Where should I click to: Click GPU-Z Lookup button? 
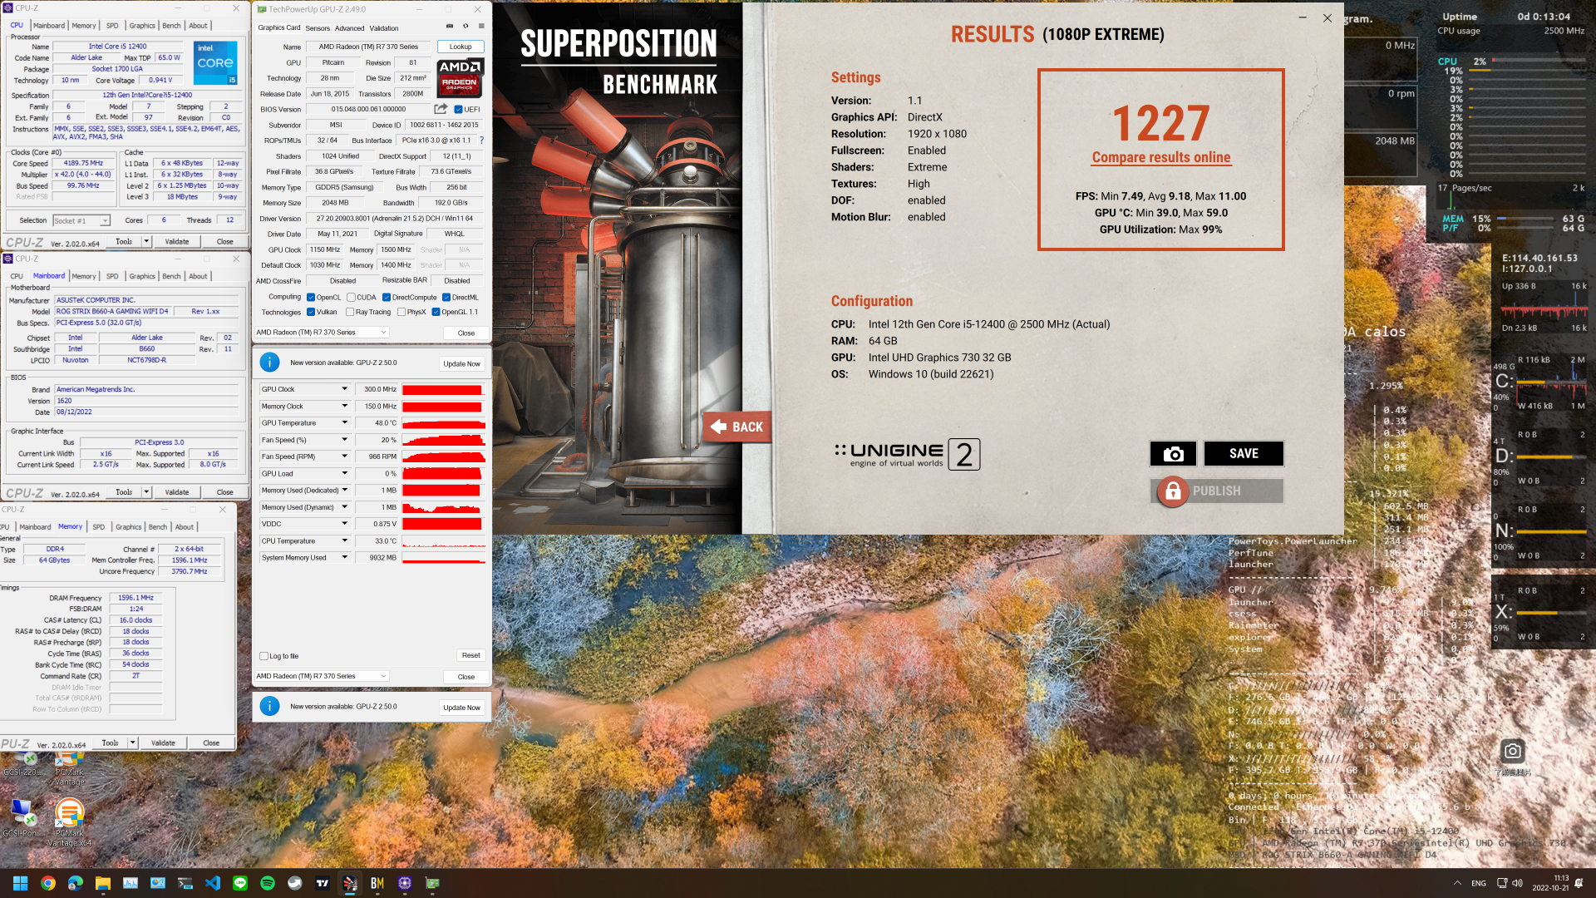(x=461, y=47)
